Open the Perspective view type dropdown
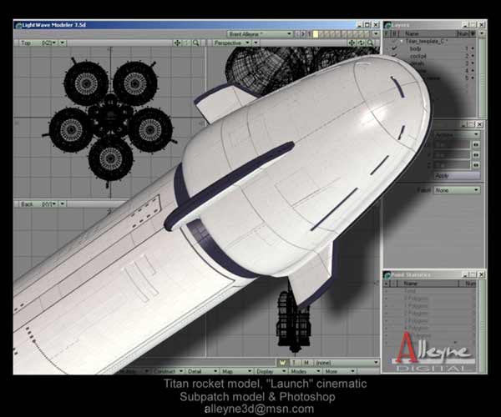Image resolution: width=501 pixels, height=417 pixels. click(232, 43)
